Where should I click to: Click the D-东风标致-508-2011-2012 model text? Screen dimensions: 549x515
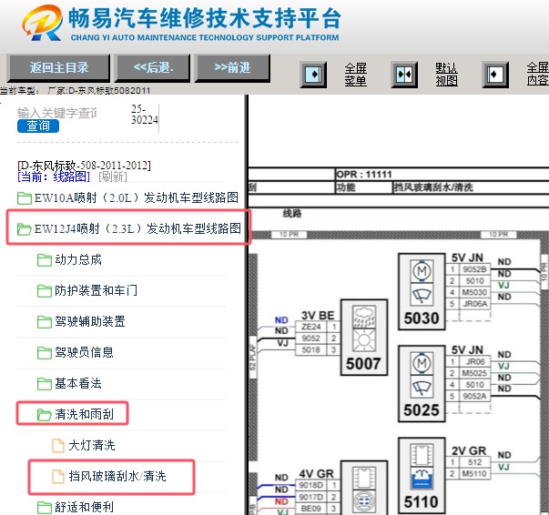point(84,165)
